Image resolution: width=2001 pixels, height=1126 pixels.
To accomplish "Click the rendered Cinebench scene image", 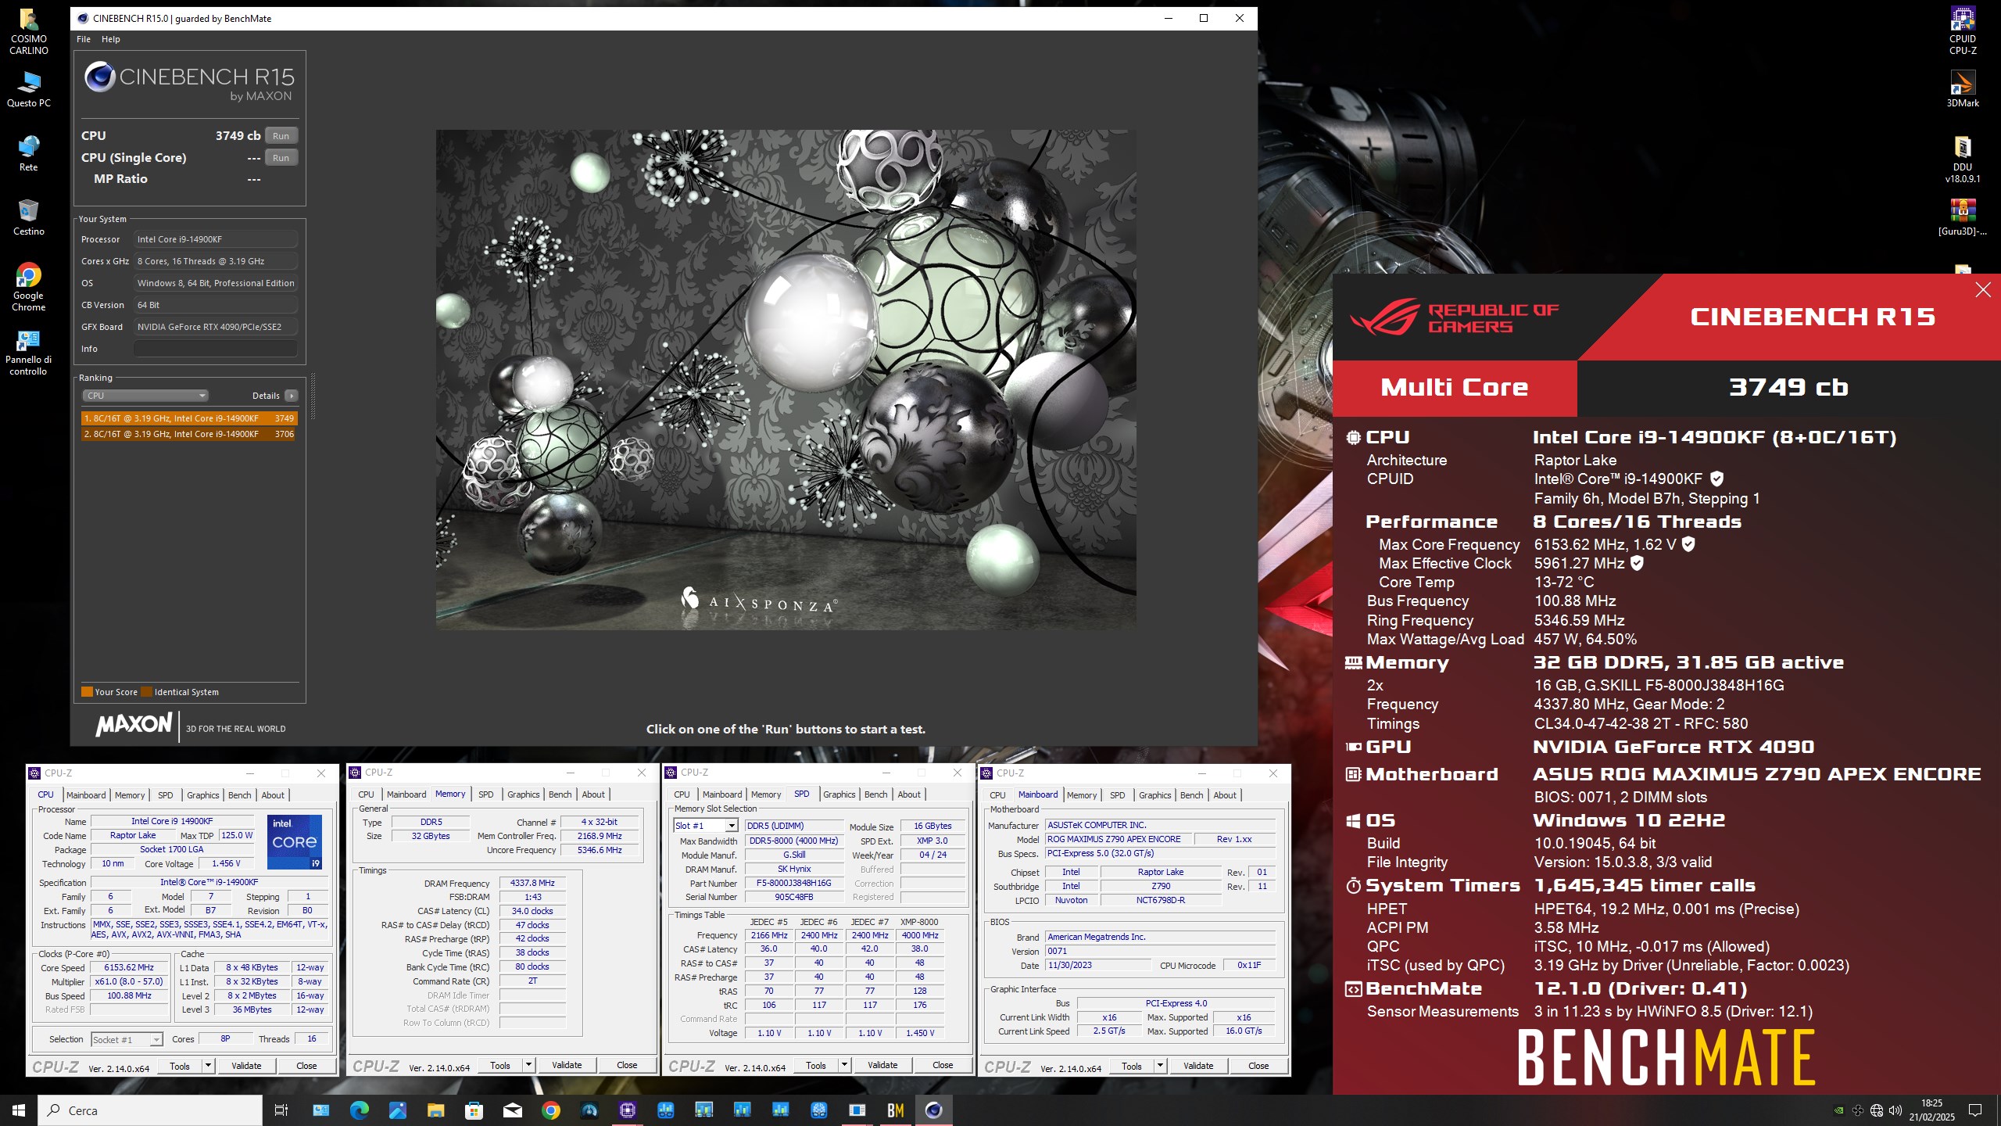I will [786, 380].
